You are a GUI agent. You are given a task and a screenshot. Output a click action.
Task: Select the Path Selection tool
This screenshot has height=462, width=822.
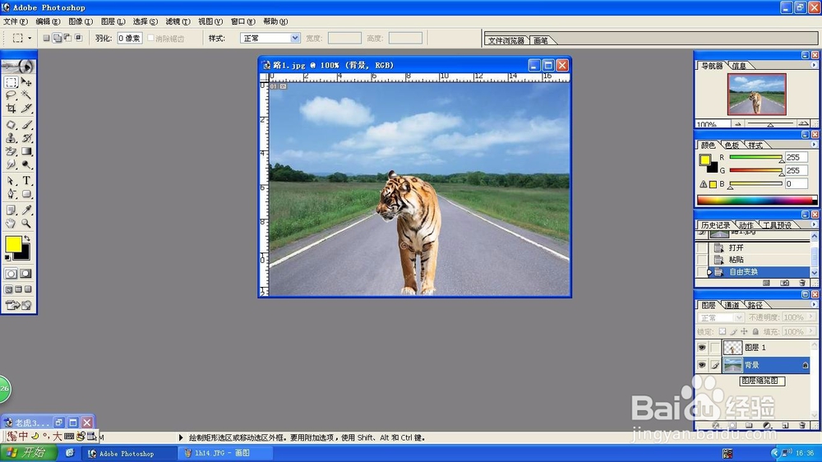click(11, 180)
